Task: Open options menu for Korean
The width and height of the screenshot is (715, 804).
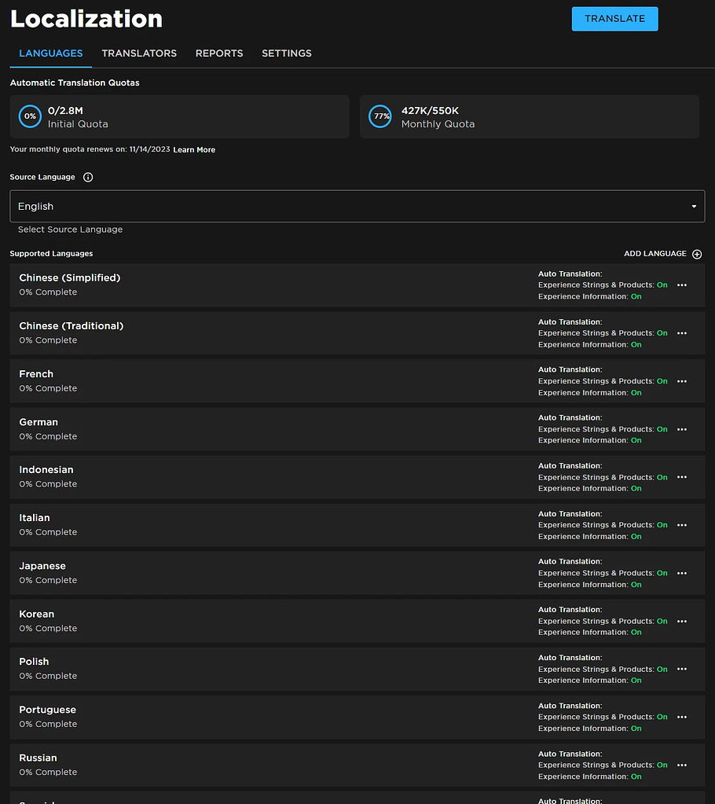Action: tap(682, 621)
